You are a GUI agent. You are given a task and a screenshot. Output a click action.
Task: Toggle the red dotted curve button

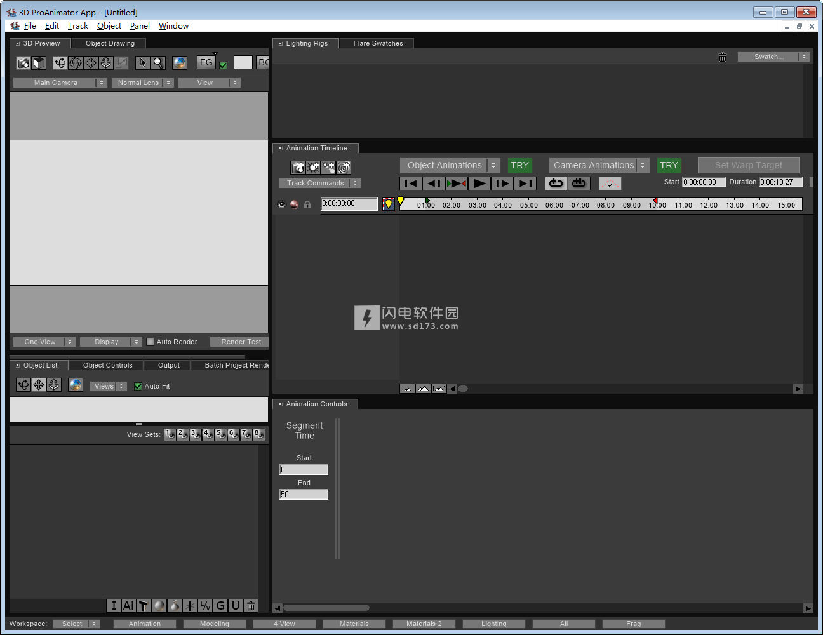click(x=610, y=184)
